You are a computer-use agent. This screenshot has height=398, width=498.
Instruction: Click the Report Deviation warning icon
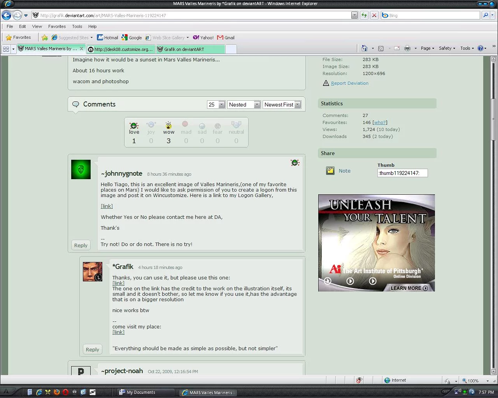326,83
